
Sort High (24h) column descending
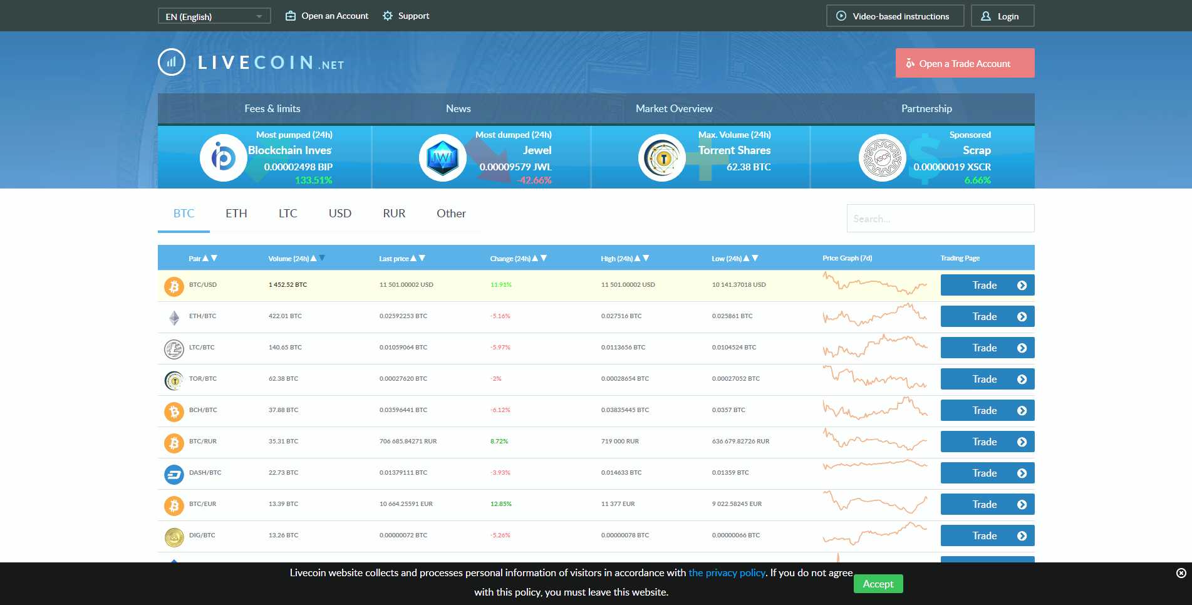(x=646, y=258)
